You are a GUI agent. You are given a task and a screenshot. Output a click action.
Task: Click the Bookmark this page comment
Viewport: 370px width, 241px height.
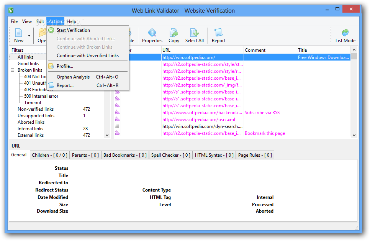click(x=265, y=133)
